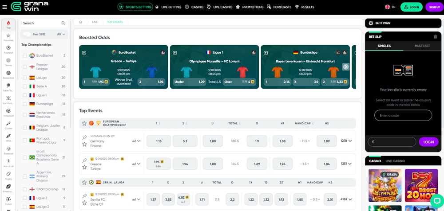The height and width of the screenshot is (211, 444).
Task: Click the Sign Up button
Action: (x=434, y=7)
